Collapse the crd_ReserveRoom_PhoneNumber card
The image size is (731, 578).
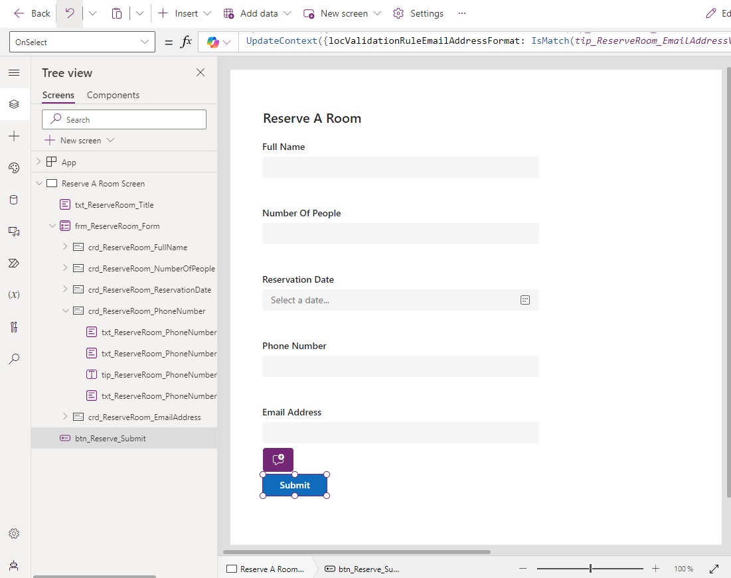pos(65,311)
